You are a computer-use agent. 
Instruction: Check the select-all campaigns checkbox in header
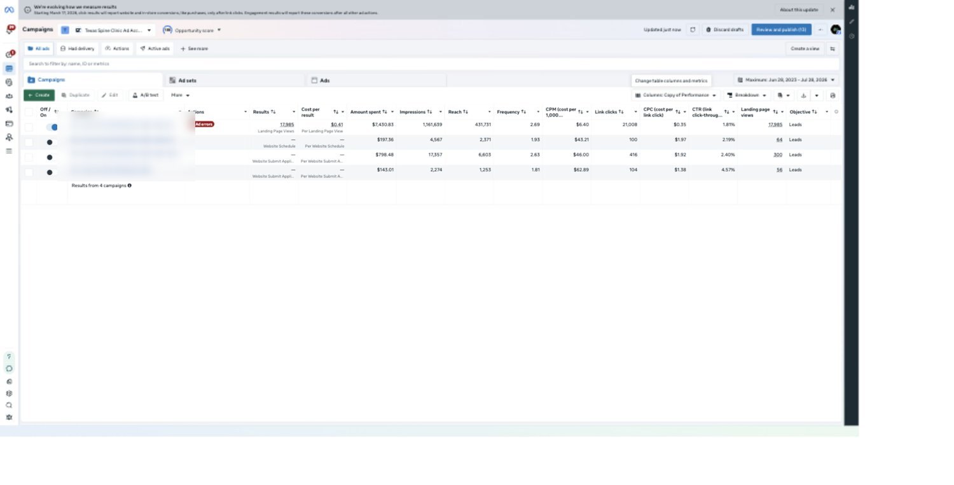point(29,111)
